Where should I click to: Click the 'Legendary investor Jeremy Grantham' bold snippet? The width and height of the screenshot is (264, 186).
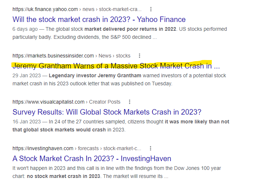pyautogui.click(x=95, y=75)
